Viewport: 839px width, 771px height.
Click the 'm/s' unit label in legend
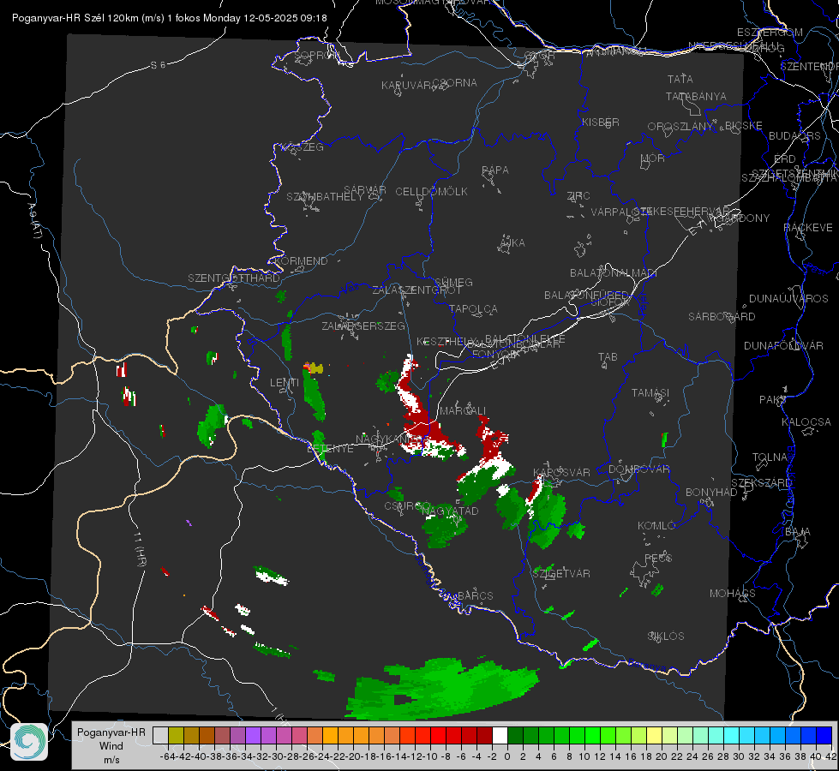(111, 760)
